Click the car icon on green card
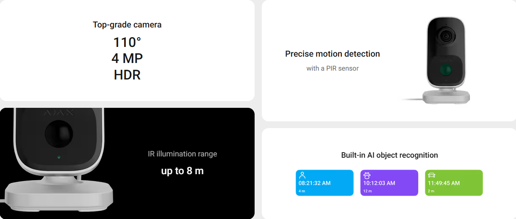 point(432,175)
